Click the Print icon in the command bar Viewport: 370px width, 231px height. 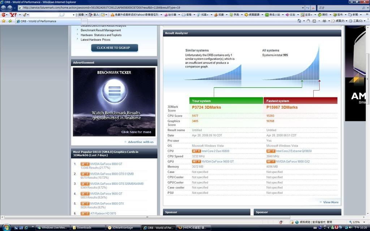[x=324, y=21]
